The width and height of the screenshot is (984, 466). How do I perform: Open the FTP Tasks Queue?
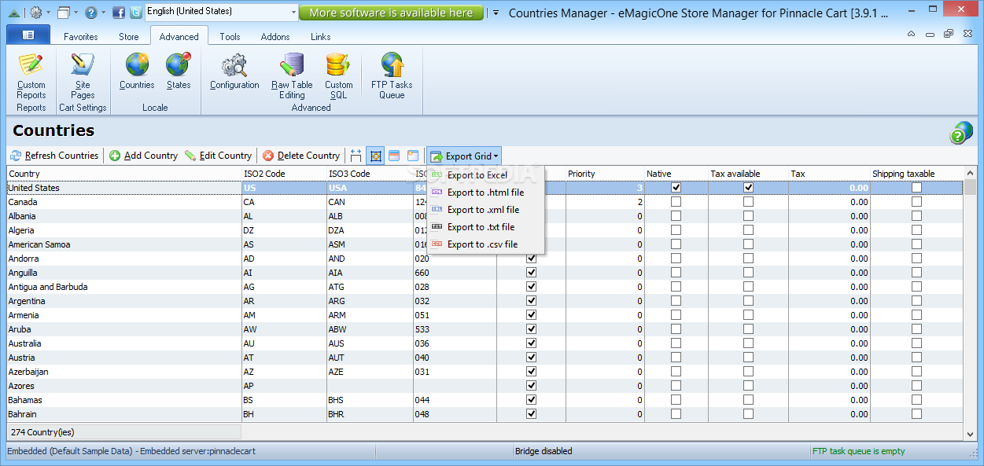point(392,75)
